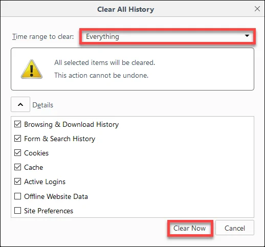The width and height of the screenshot is (265, 247).
Task: Uncheck Form & Search History checkbox
Action: [18, 139]
